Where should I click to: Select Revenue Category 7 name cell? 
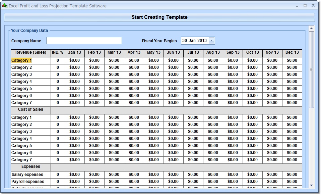tap(31, 103)
